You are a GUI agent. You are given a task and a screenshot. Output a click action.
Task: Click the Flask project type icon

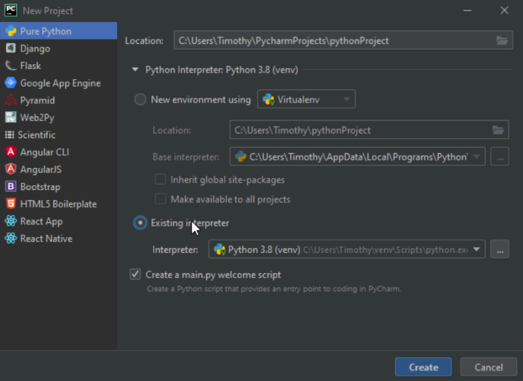click(11, 66)
